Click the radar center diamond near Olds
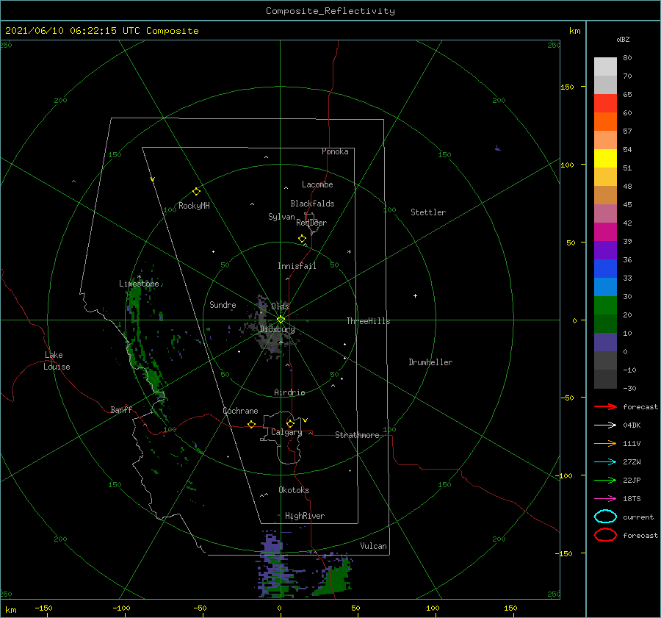The height and width of the screenshot is (618, 661). click(281, 320)
